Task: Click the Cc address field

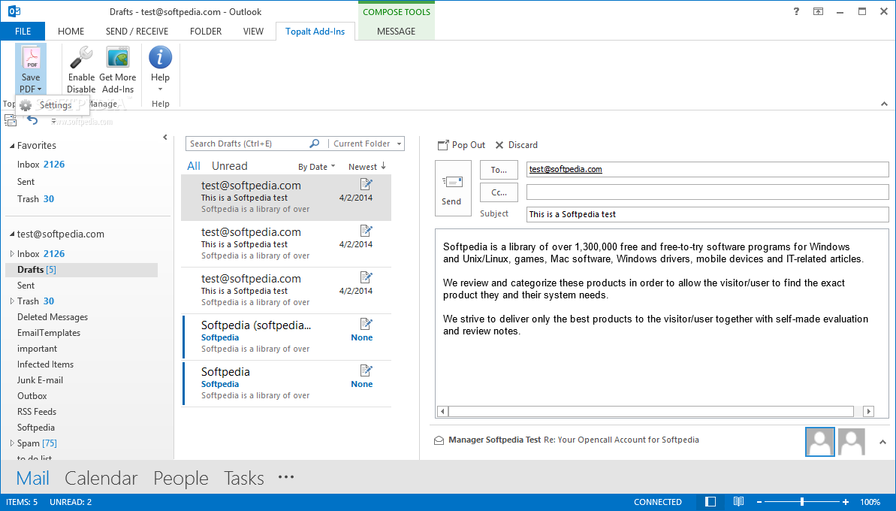Action: click(707, 192)
